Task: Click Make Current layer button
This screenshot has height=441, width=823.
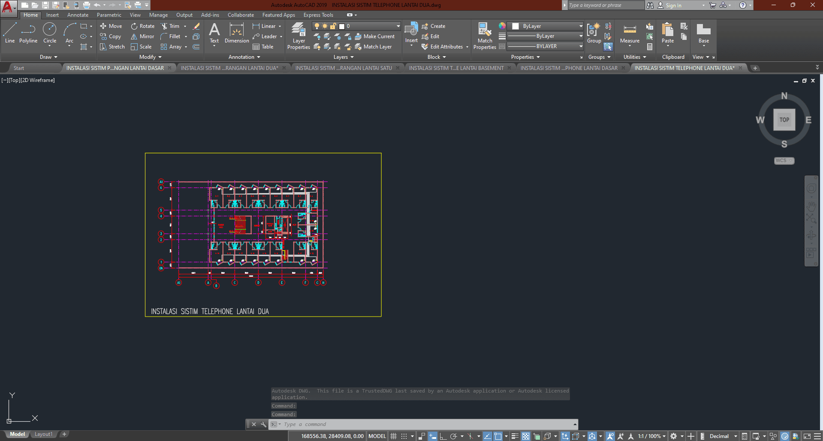Action: 374,36
